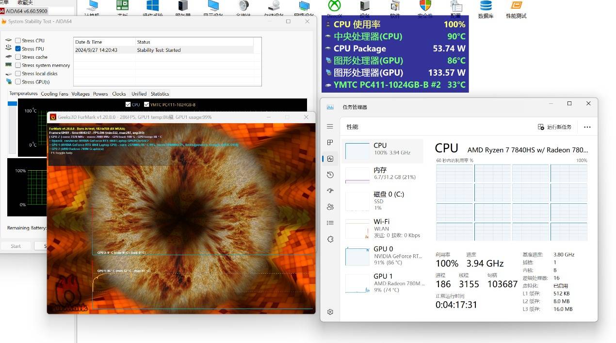Open Processes page icon in Task Manager sidebar

[330, 143]
